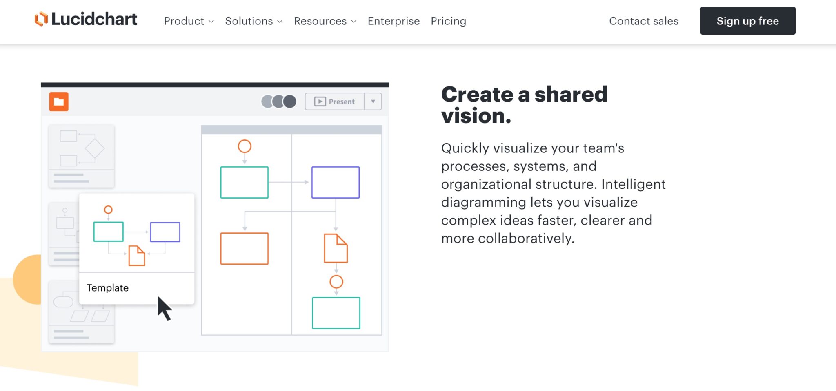
Task: Click the Present button
Action: (x=335, y=102)
